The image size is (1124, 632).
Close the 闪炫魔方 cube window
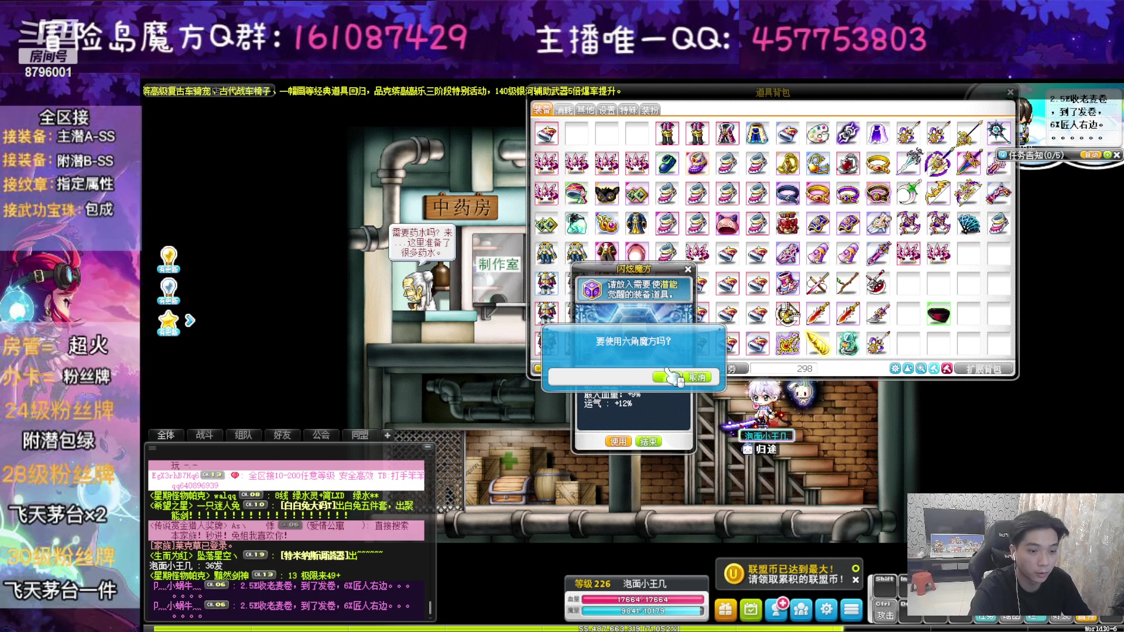pos(688,269)
